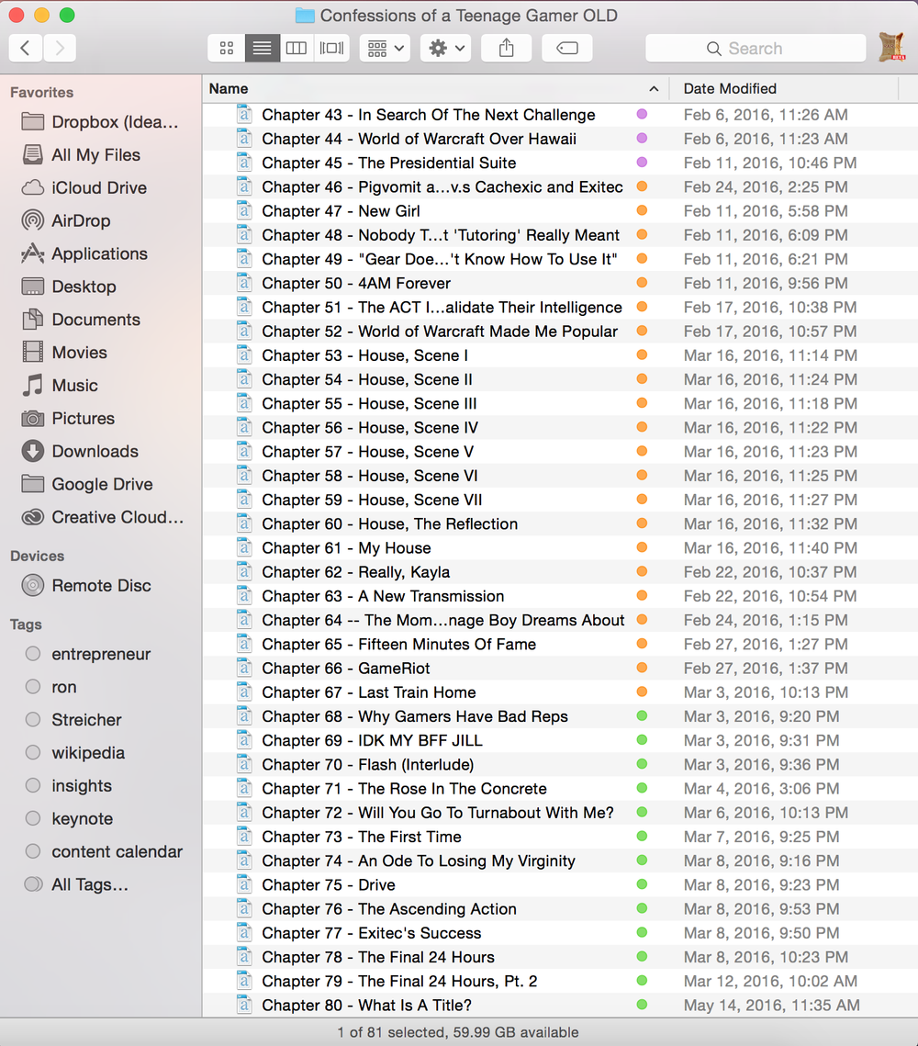Image resolution: width=918 pixels, height=1046 pixels.
Task: Click the Devices section header
Action: coord(38,556)
